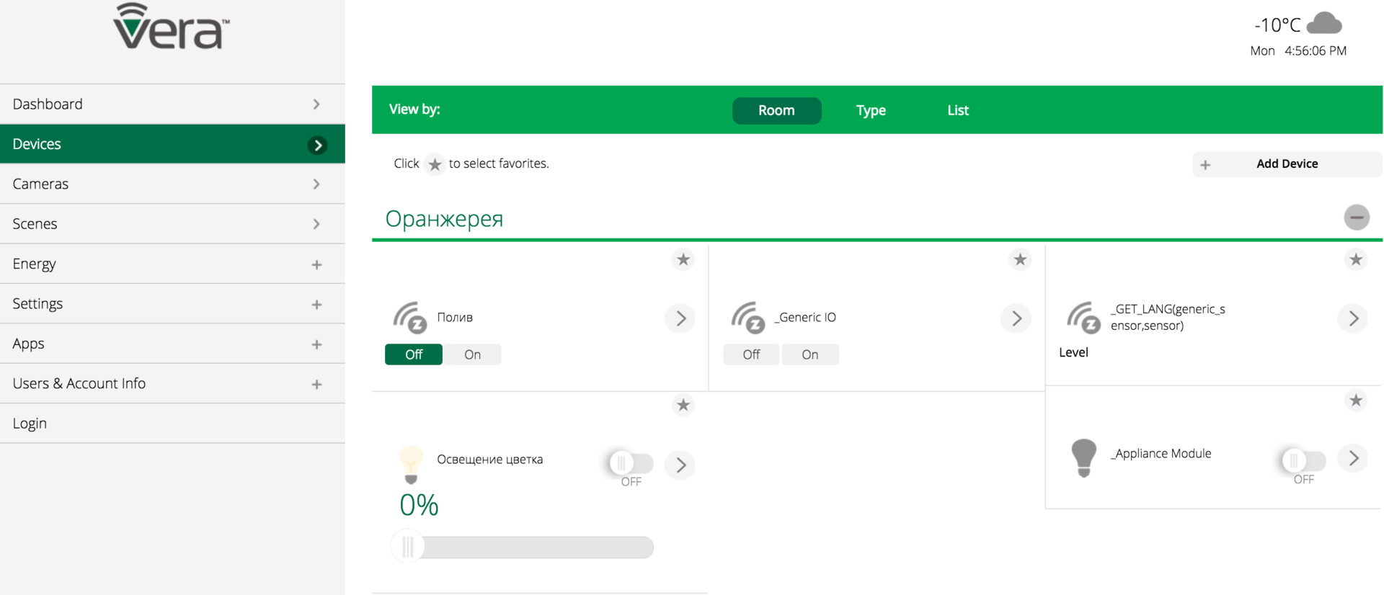Viewport: 1384px width, 595px height.
Task: Click the Полив Z-Wave device icon
Action: coord(410,318)
